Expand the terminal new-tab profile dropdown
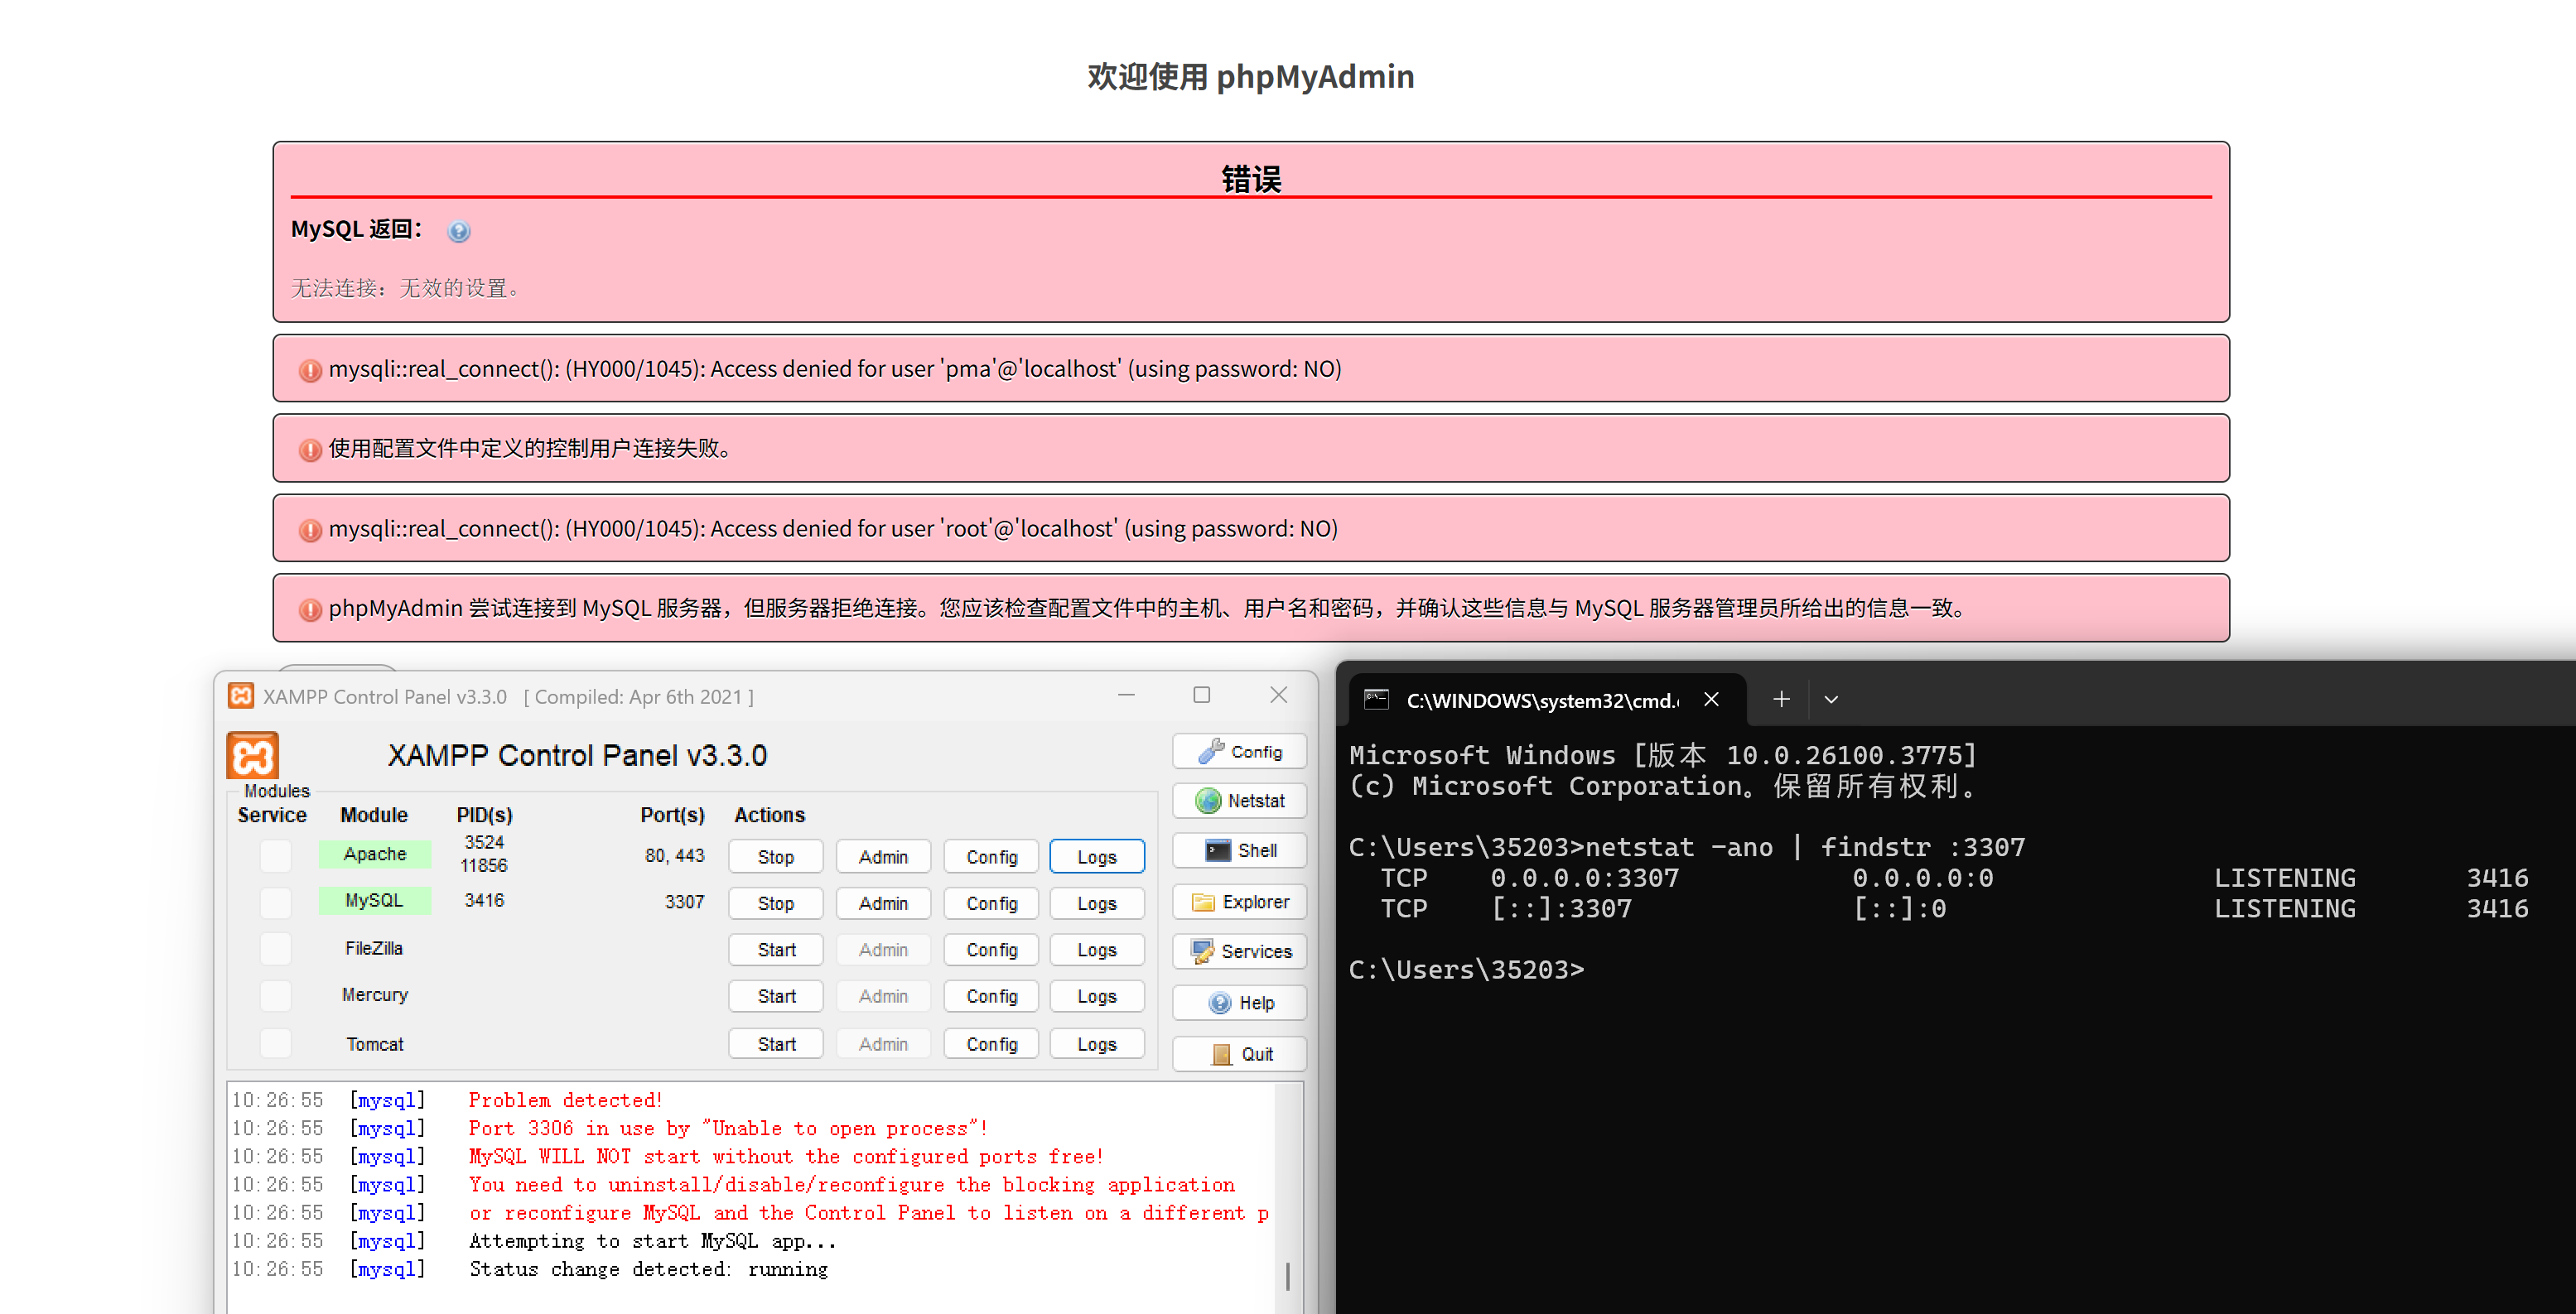 pyautogui.click(x=1831, y=700)
